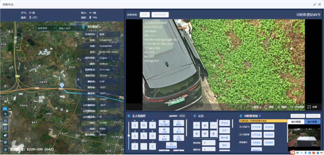Viewport: 324px width, 155px height.
Task: Click the 返航 return home button
Action: [x=178, y=138]
